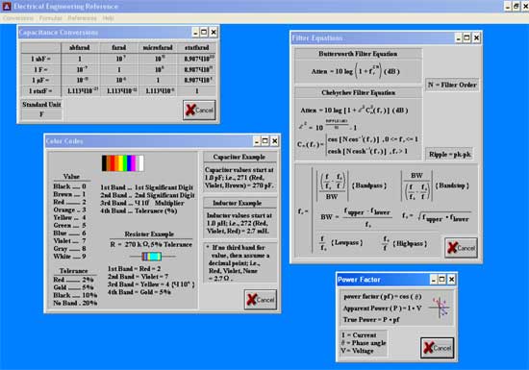Screen dimensions: 529x370
Task: Minimize the Capacitance Conversions window
Action: point(195,33)
